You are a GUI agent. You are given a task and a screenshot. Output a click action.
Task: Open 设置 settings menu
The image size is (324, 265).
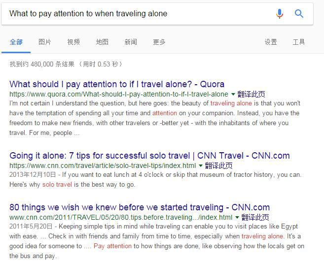[271, 42]
